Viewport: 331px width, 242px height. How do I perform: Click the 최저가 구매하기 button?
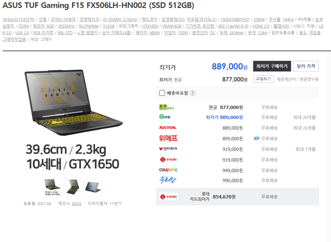click(x=272, y=66)
